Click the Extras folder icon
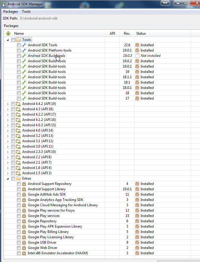200x262 pixels. tap(18, 178)
